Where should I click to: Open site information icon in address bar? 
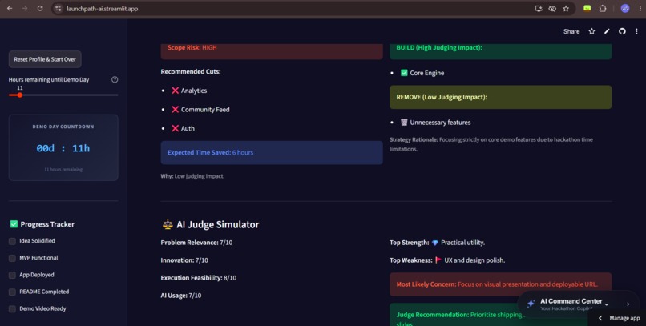[59, 8]
